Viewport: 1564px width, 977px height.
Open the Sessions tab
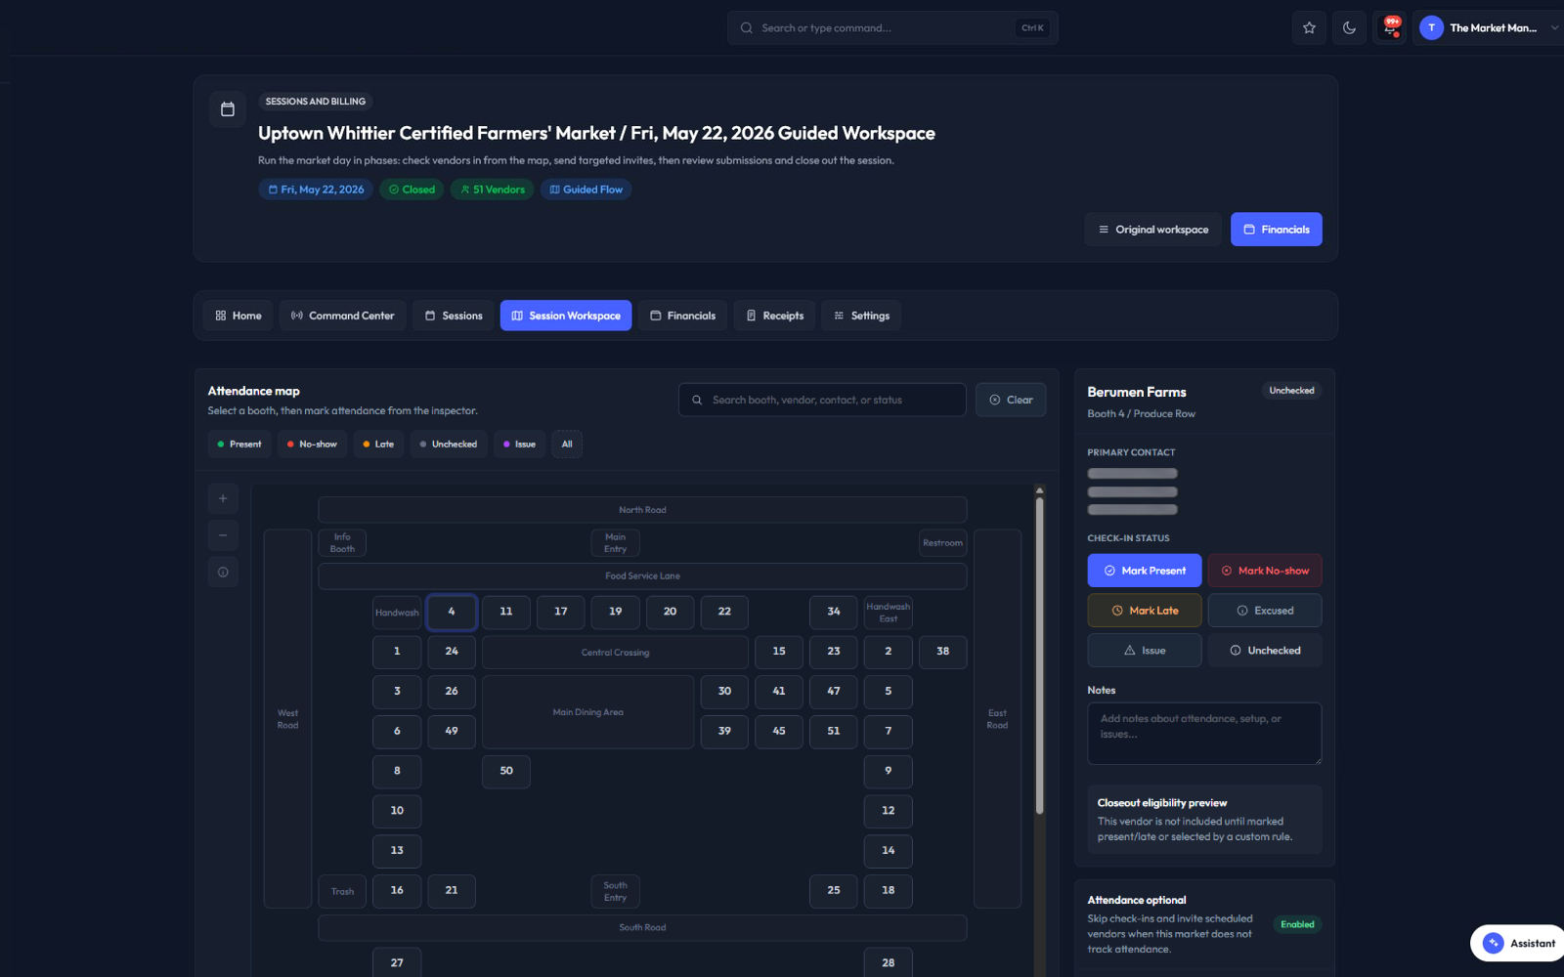(454, 316)
